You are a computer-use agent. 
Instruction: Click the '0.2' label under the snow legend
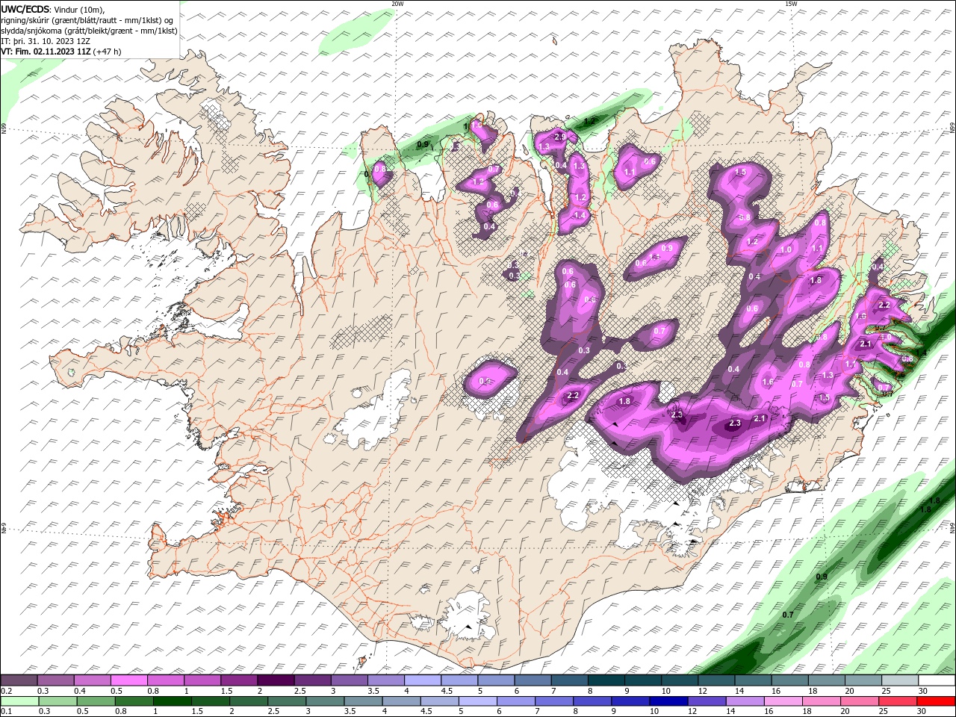tap(5, 691)
